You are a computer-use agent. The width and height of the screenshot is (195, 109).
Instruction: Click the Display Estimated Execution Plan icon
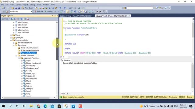[62, 12]
